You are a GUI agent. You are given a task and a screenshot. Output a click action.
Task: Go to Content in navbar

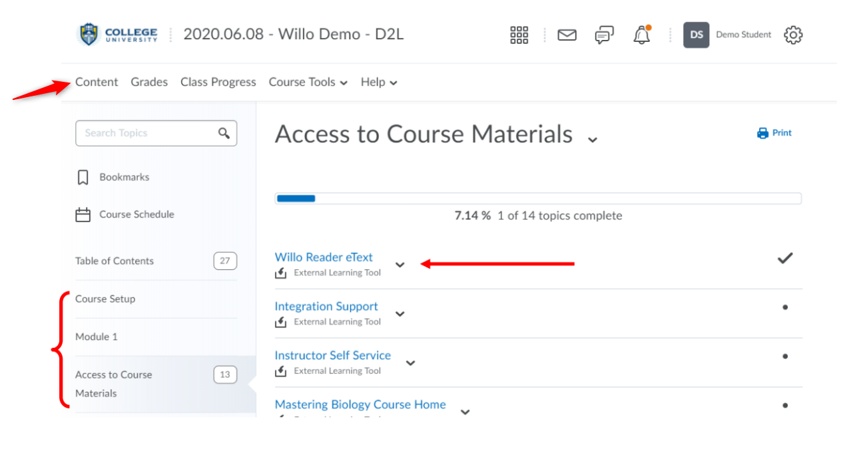click(x=97, y=82)
